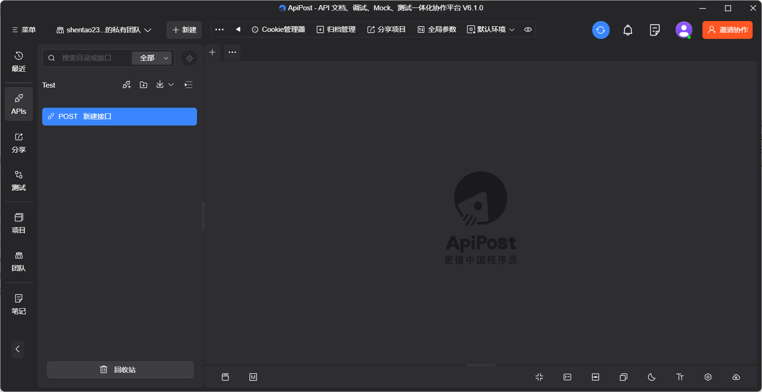Click the duplicate windows icon

pyautogui.click(x=624, y=377)
